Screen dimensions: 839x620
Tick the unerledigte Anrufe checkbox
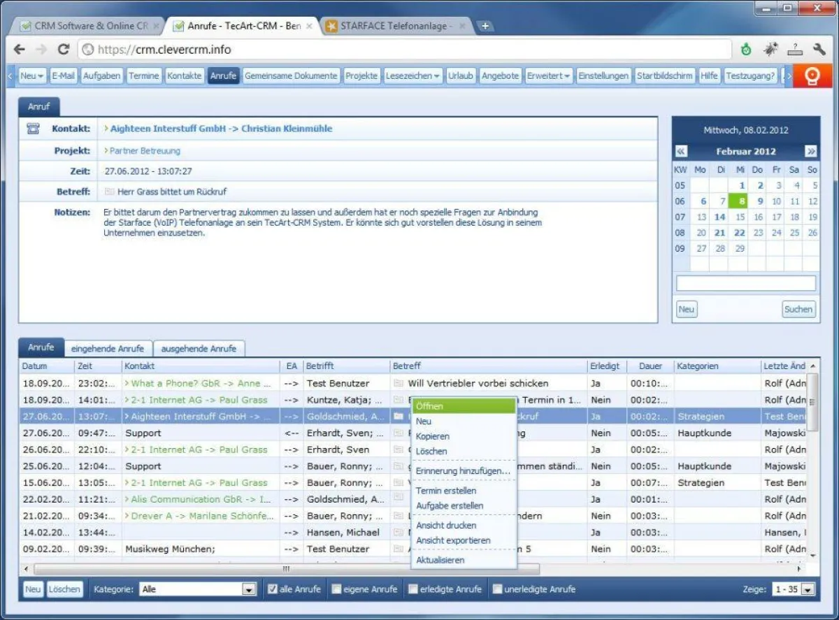click(x=497, y=589)
